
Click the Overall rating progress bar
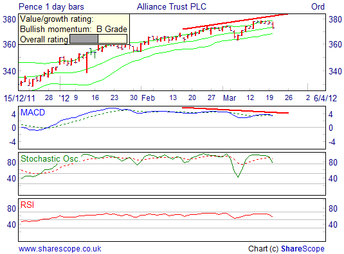tap(98, 39)
